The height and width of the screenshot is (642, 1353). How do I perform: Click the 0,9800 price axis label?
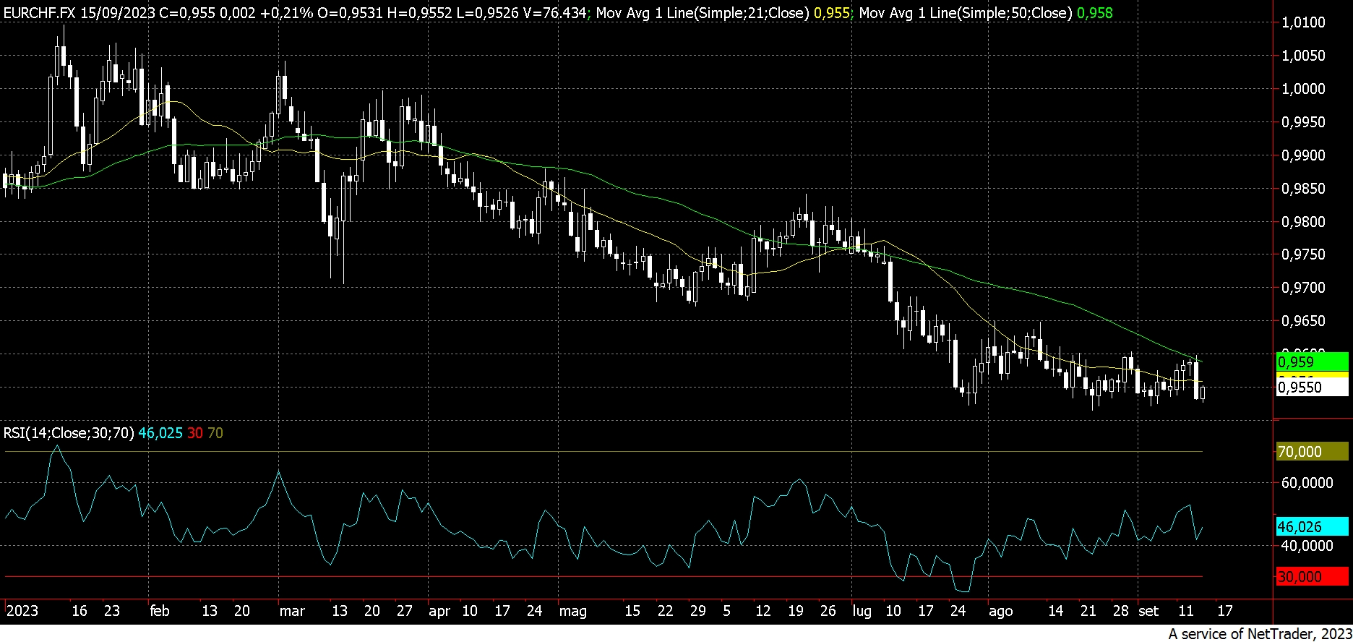point(1303,222)
